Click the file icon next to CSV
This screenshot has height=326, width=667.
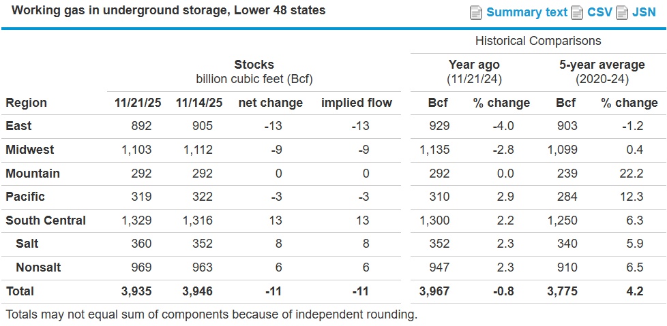click(x=577, y=13)
